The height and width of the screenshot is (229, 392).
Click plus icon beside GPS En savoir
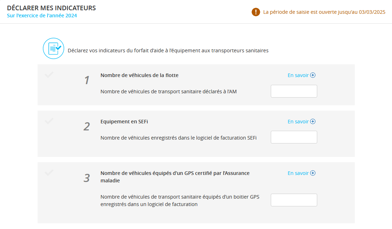[313, 173]
